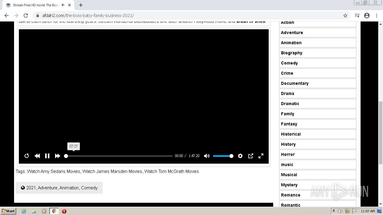Switch to Chrome in taskbar
The width and height of the screenshot is (383, 215).
tap(54, 211)
